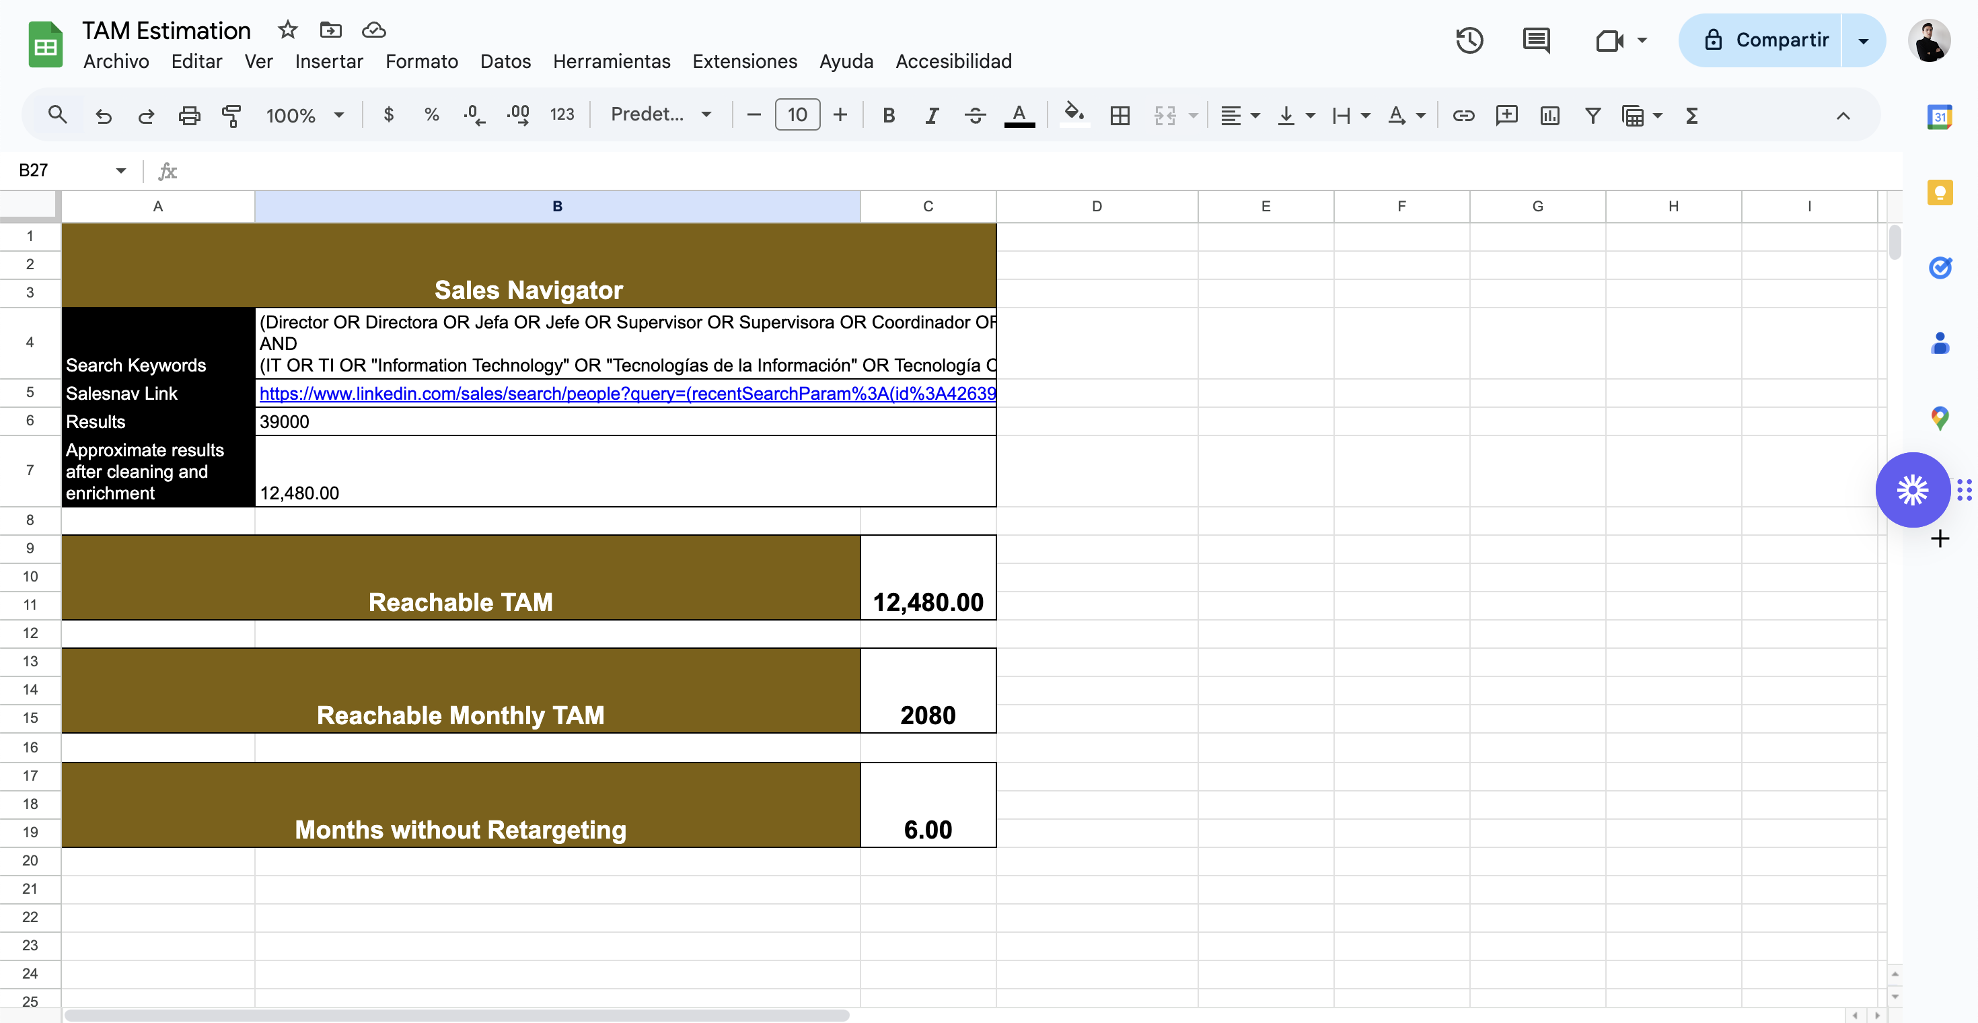Open the comments panel icon
The height and width of the screenshot is (1023, 1978).
1536,40
